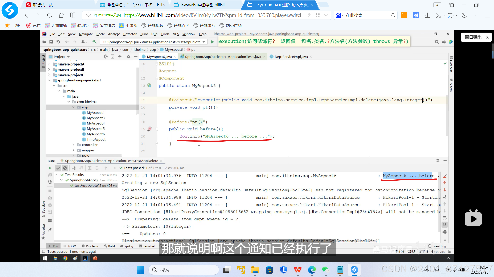Click the IntelliJ Build hammer icon

click(x=95, y=42)
